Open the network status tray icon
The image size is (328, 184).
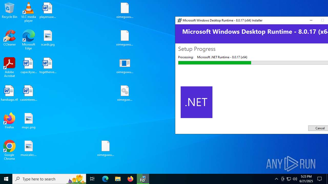coord(289,179)
